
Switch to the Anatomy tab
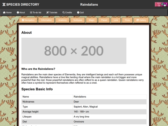tap(63, 20)
